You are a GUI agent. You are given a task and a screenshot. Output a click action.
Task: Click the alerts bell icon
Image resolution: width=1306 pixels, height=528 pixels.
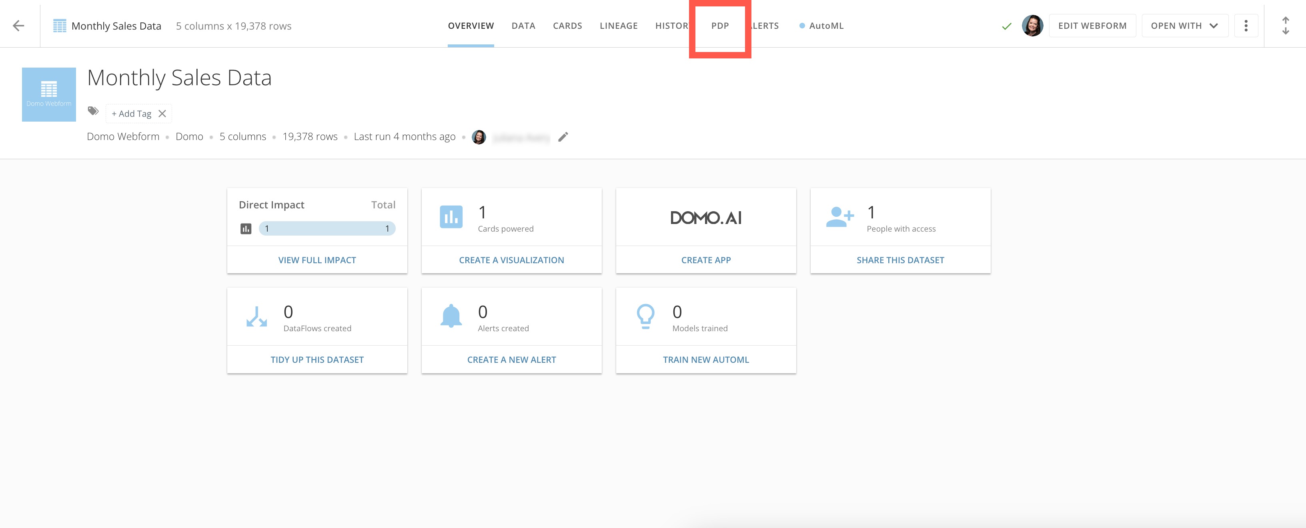coord(451,316)
